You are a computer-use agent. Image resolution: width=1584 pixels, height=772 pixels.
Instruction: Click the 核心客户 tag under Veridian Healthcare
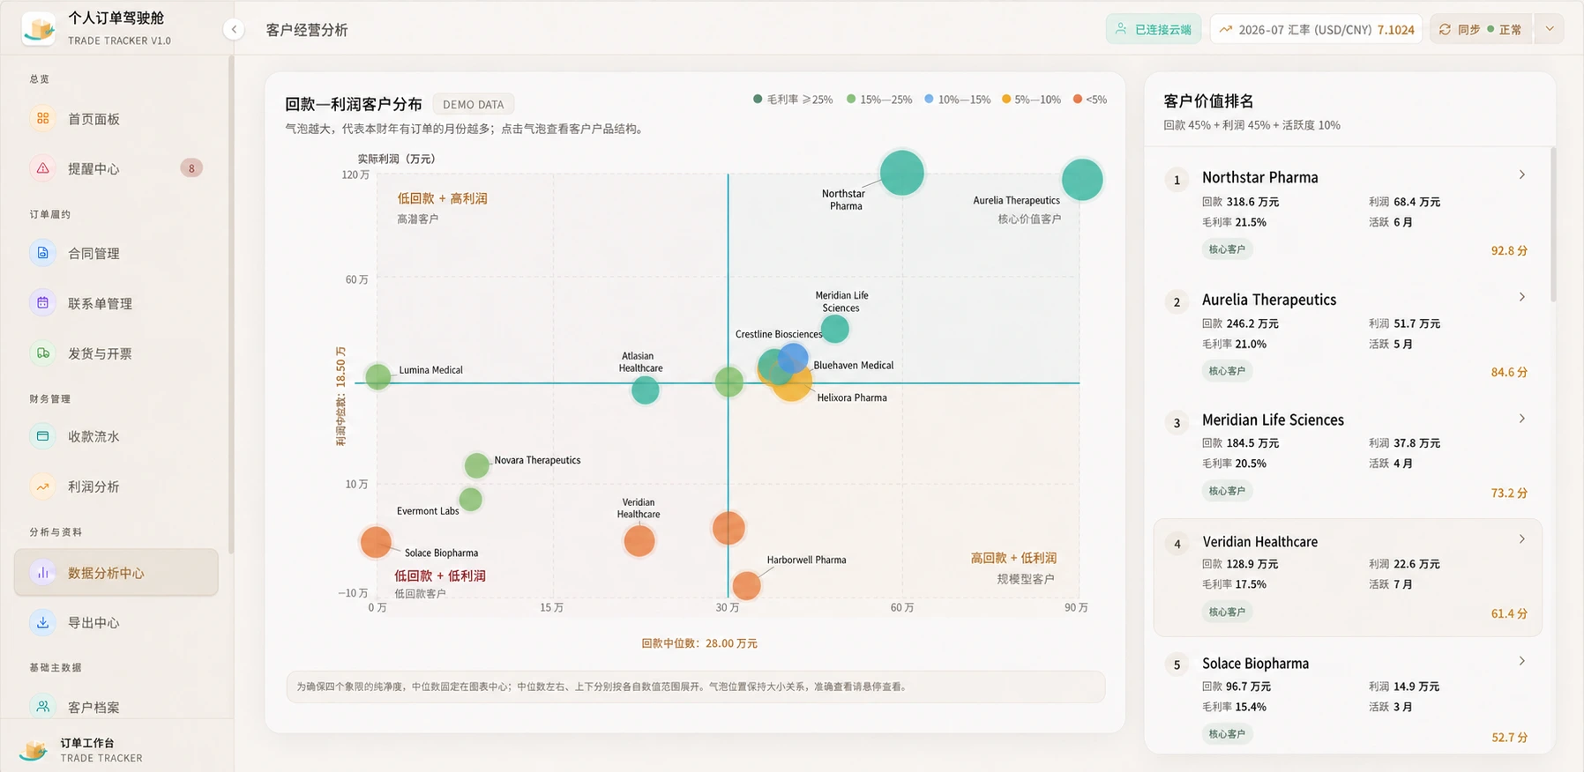point(1227,612)
